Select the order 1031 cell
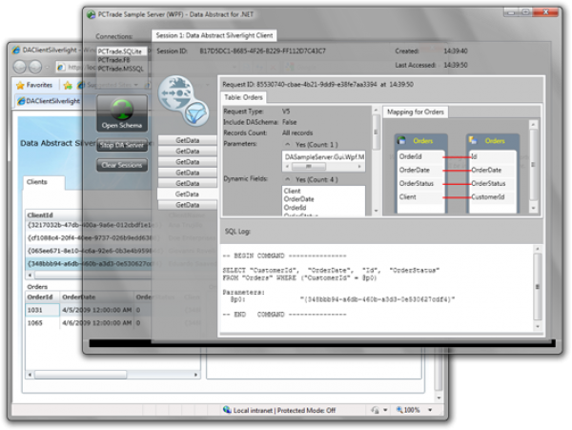The width and height of the screenshot is (572, 430). [42, 310]
